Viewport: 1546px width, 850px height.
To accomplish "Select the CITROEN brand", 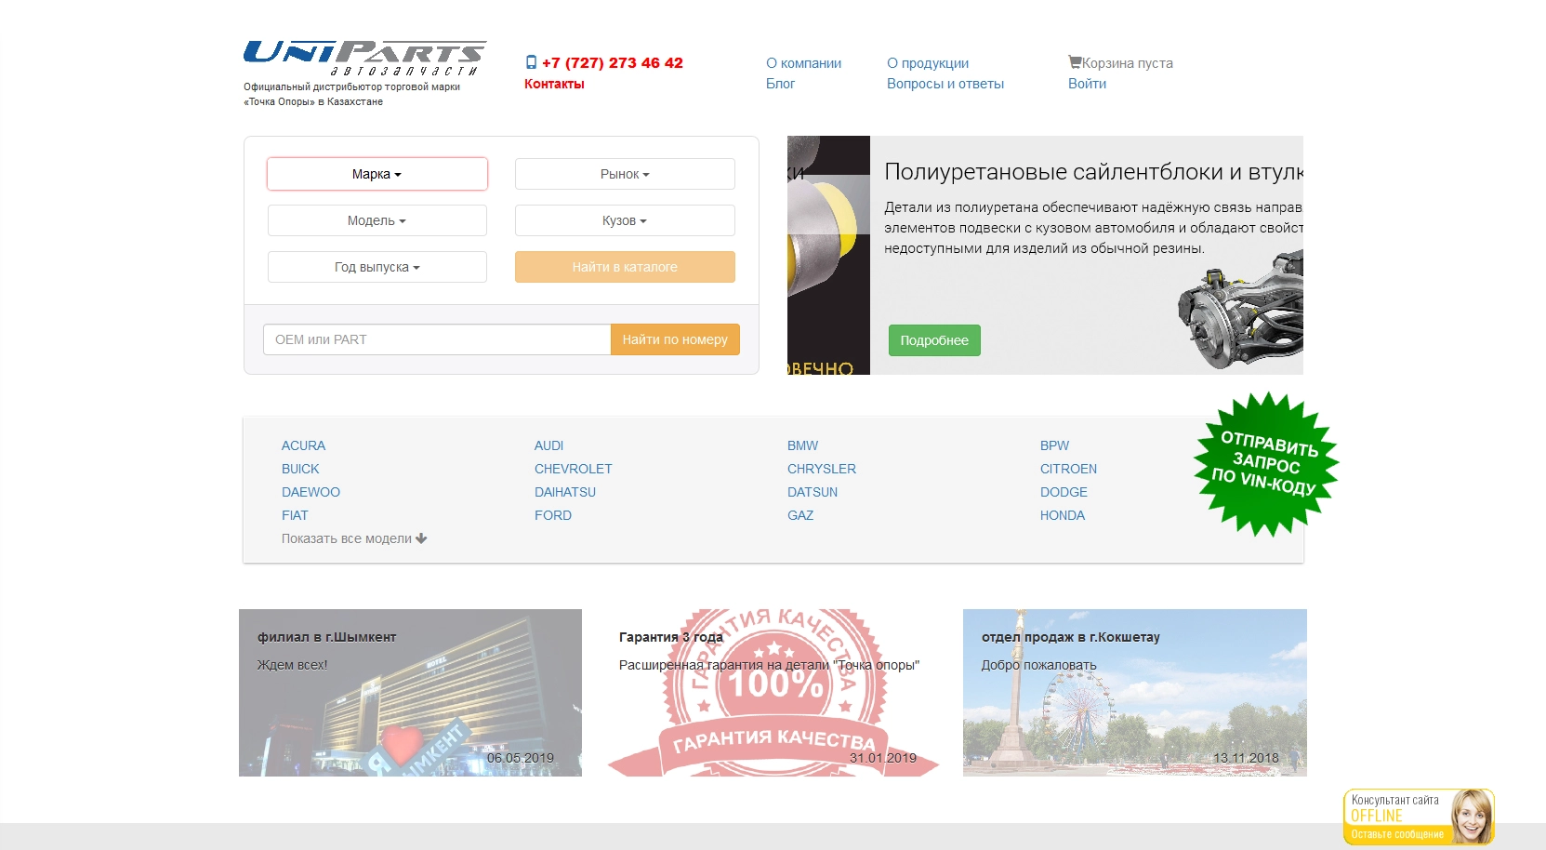I will (1068, 469).
